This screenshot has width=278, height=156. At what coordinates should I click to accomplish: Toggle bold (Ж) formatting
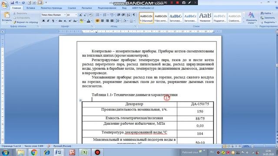(x=43, y=21)
